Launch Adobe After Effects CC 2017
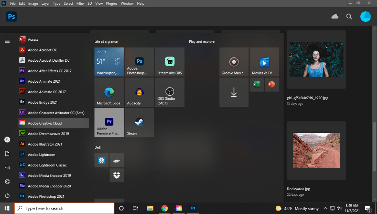 tap(54, 71)
